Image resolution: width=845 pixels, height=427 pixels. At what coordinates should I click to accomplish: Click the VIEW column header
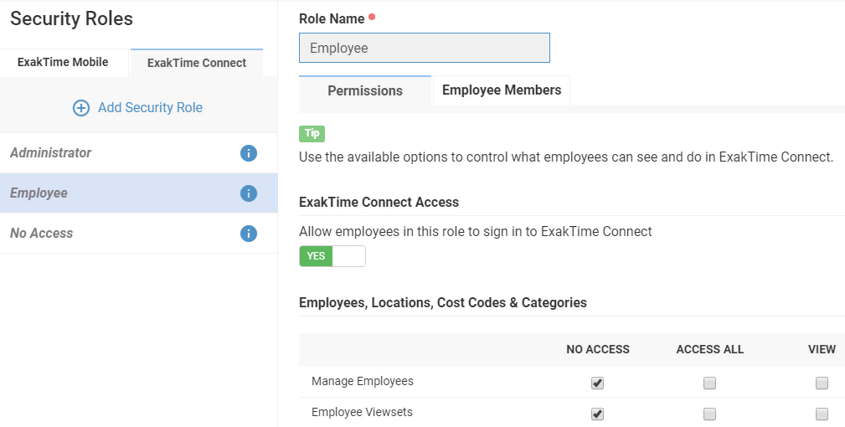tap(822, 349)
